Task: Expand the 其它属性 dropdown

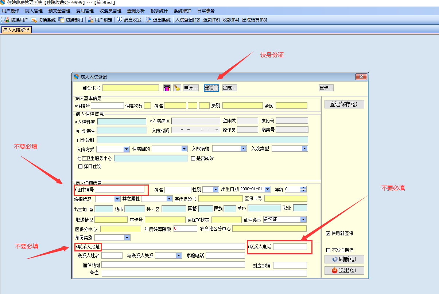Action: coord(169,199)
